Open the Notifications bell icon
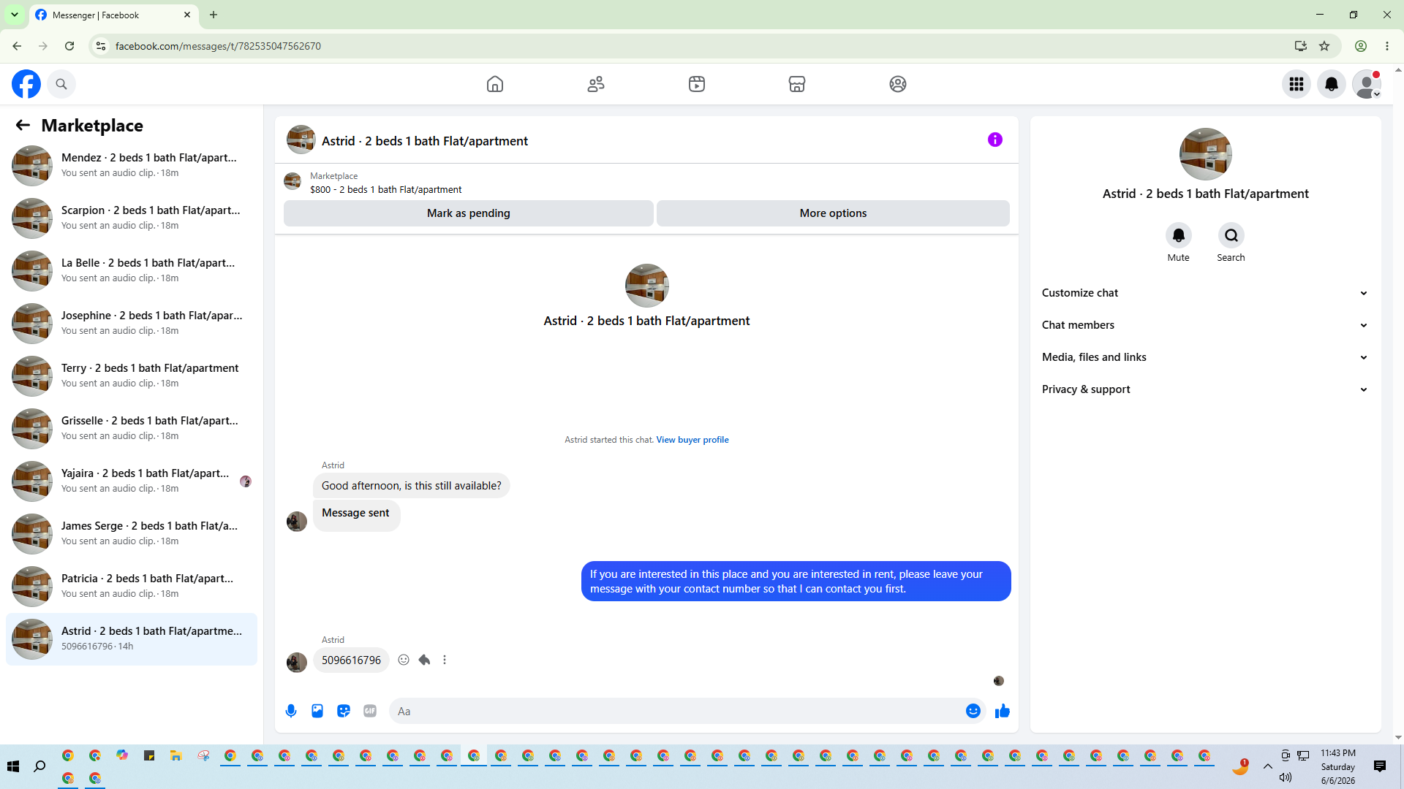This screenshot has width=1404, height=789. [x=1332, y=84]
